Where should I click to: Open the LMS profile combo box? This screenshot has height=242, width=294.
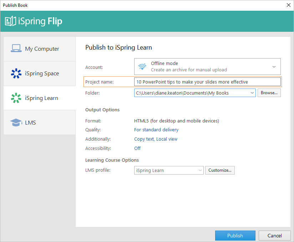(x=169, y=170)
